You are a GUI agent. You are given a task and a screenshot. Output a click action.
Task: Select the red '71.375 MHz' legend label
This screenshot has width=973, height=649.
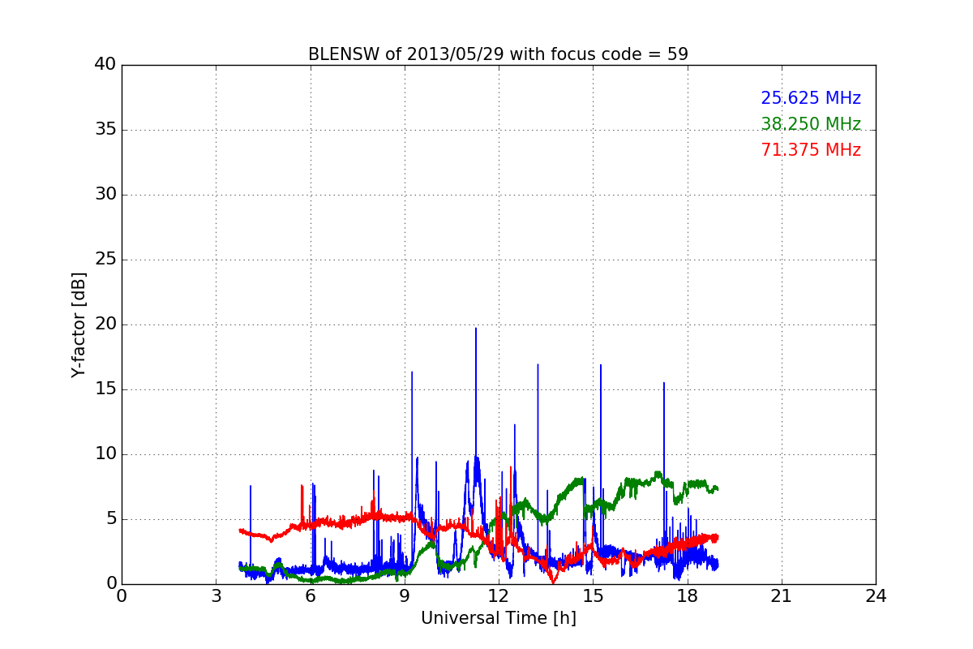(x=811, y=150)
